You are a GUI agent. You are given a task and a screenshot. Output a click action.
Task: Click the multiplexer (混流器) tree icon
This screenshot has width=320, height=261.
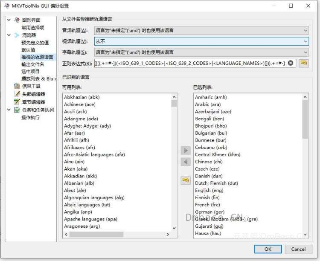(17, 35)
